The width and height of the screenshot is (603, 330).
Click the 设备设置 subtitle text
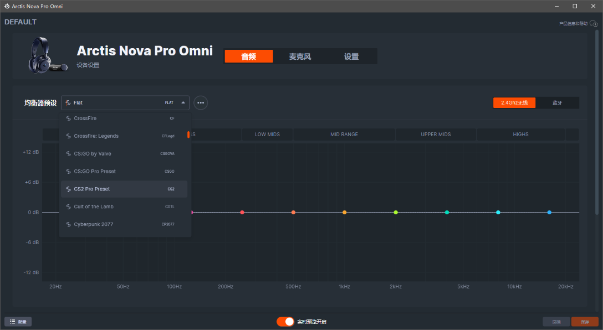pyautogui.click(x=88, y=65)
